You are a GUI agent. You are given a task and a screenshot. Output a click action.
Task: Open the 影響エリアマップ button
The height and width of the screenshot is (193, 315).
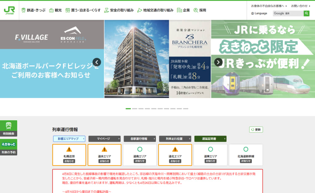69,139
